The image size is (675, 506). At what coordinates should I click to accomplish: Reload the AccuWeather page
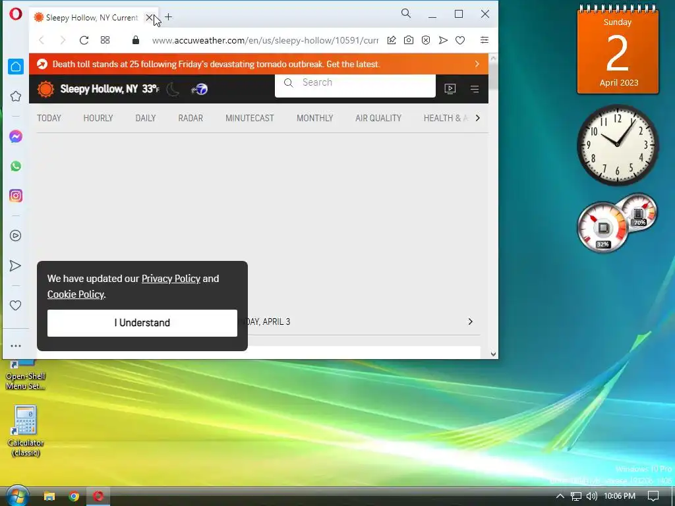pos(84,40)
